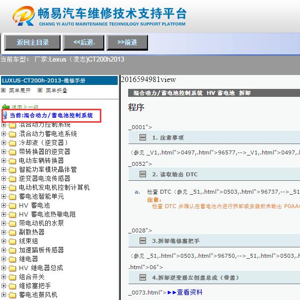This screenshot has width=300, height=300.
Task: Expand the 冷却液（逆变器） tree node
Action: point(3,143)
